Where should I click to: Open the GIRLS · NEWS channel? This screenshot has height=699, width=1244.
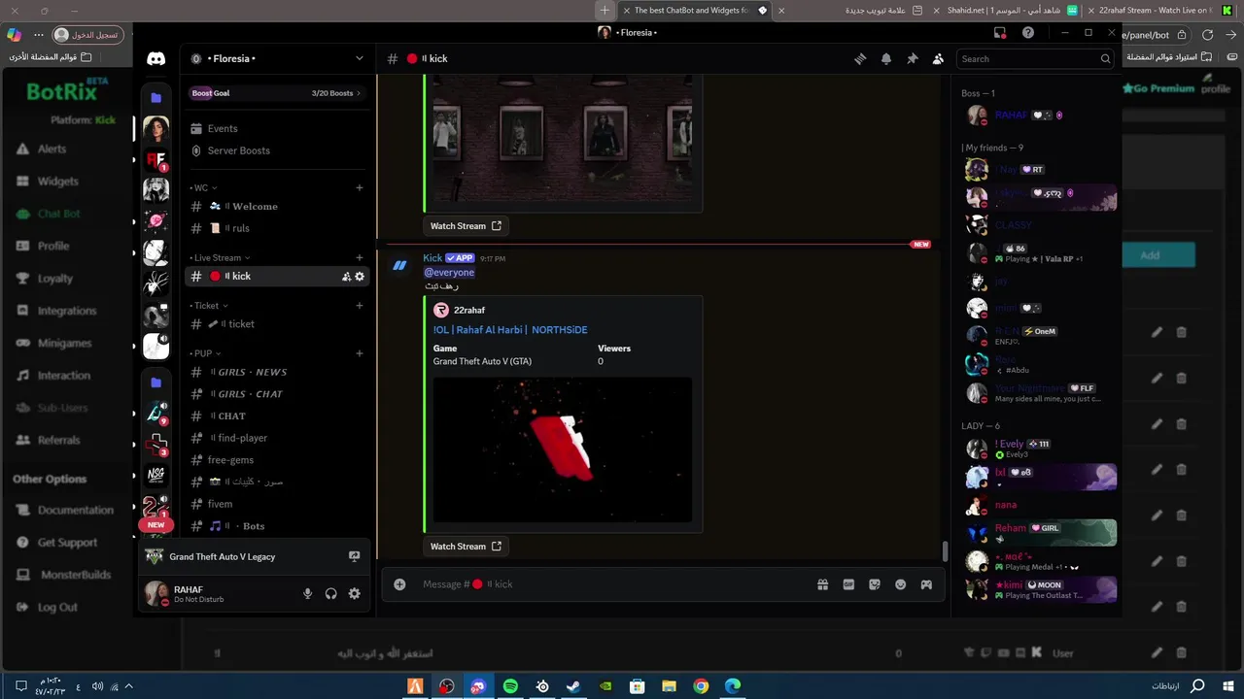277,372
